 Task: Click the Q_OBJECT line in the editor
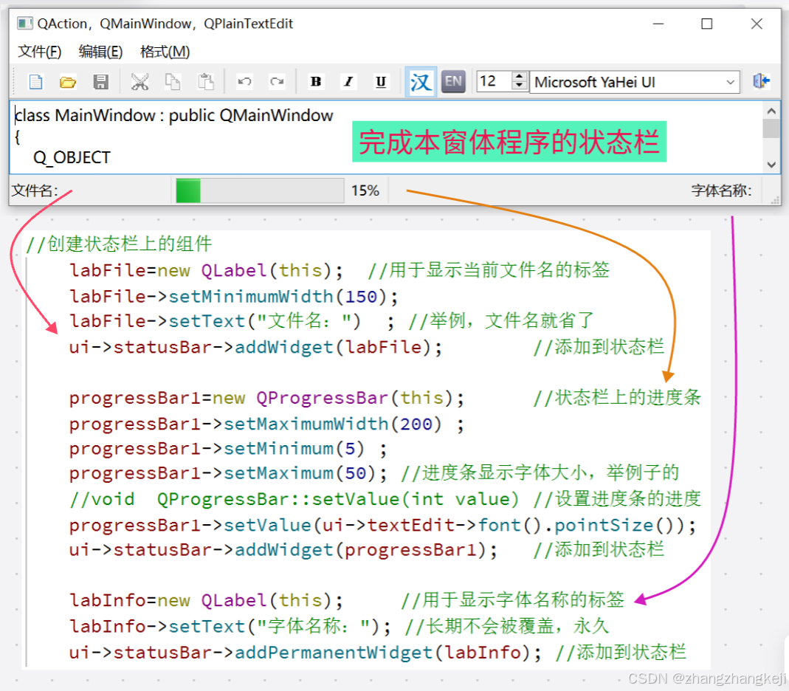pyautogui.click(x=72, y=157)
